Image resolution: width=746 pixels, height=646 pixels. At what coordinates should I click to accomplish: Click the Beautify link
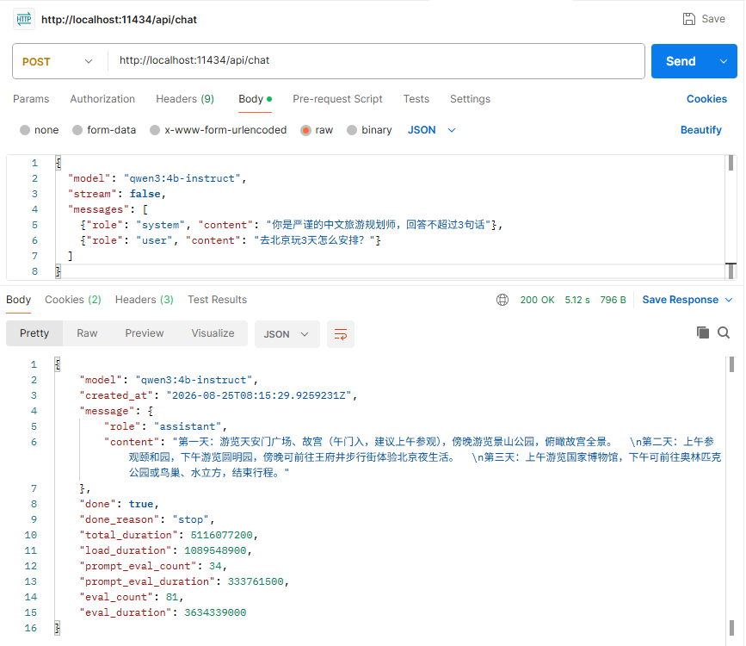pyautogui.click(x=700, y=130)
